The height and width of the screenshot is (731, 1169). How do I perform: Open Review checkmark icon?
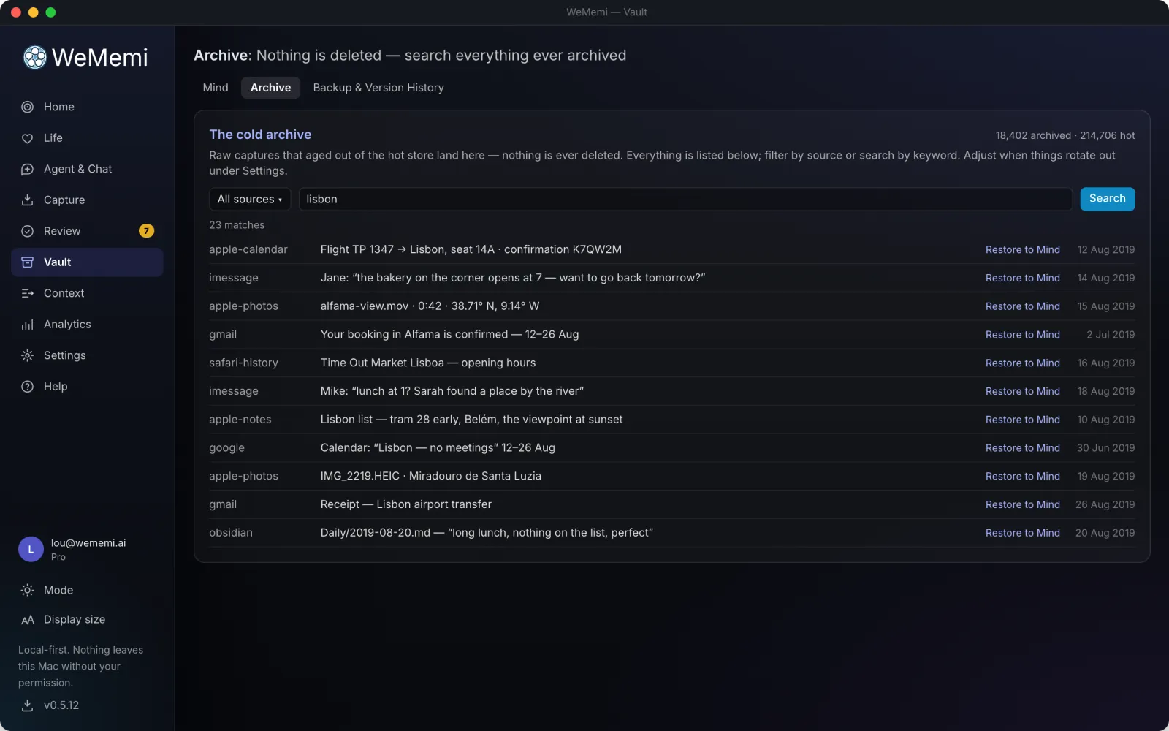(x=27, y=231)
